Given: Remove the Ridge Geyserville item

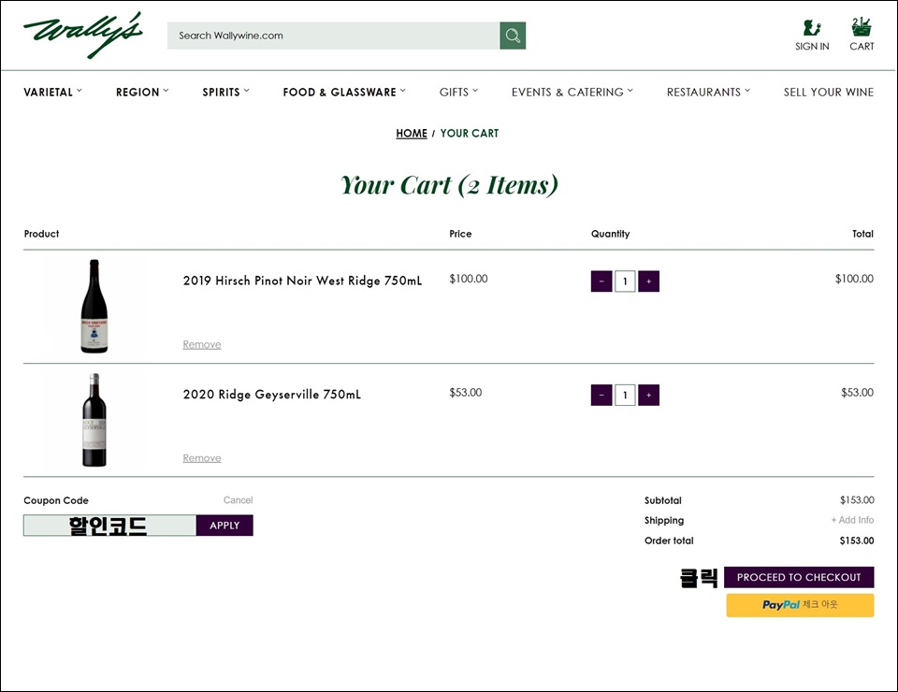Looking at the screenshot, I should (x=202, y=458).
